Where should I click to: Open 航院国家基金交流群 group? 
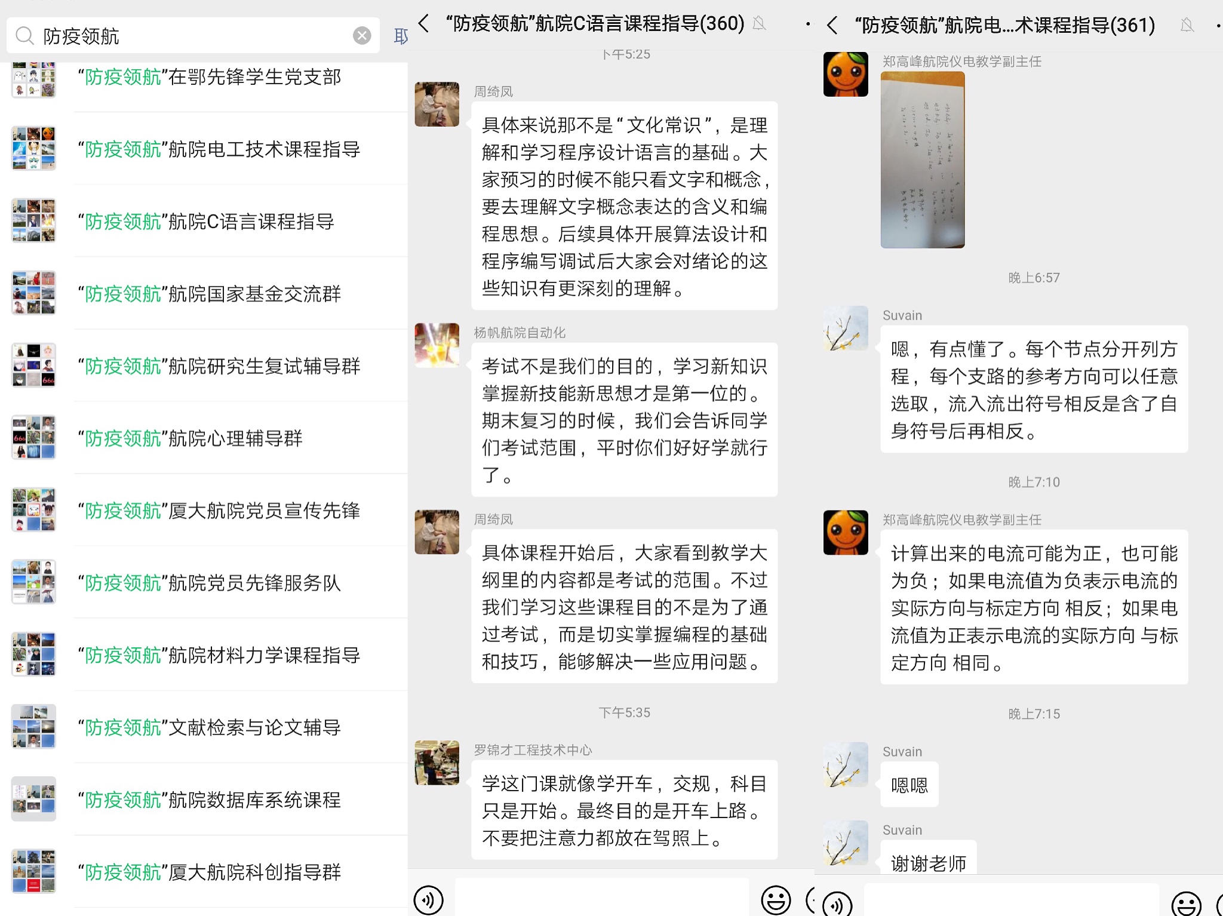(x=204, y=293)
